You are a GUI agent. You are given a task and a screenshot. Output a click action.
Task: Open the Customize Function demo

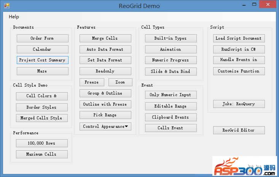coord(239,71)
